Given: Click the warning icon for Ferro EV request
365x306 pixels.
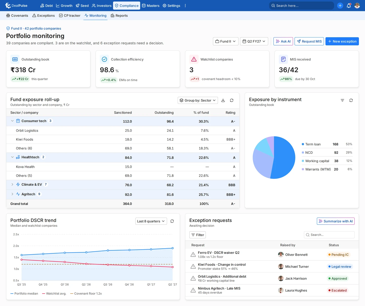Looking at the screenshot, I should (193, 255).
